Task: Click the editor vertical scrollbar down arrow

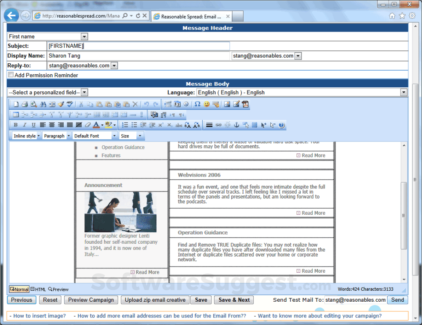Action: click(x=404, y=280)
